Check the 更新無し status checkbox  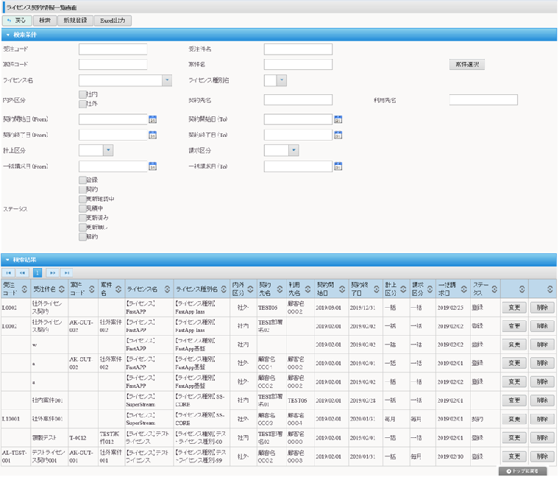point(82,227)
